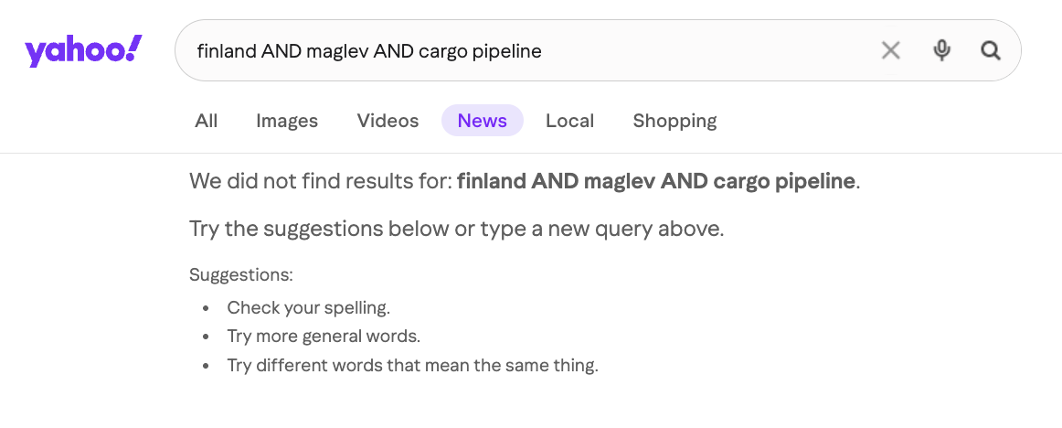This screenshot has width=1062, height=428.
Task: Click the 'Check your spelling.' suggestion
Action: click(x=309, y=308)
